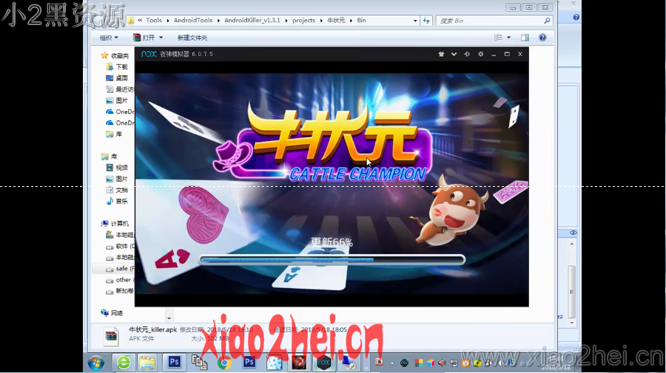Open 桌面 in navigation pane
Screen dimensions: 666x373
[x=116, y=78]
